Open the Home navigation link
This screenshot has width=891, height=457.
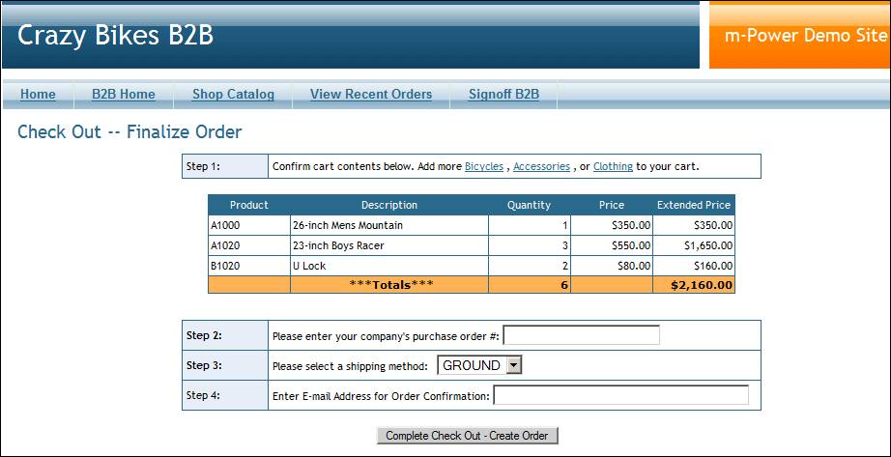click(x=38, y=95)
